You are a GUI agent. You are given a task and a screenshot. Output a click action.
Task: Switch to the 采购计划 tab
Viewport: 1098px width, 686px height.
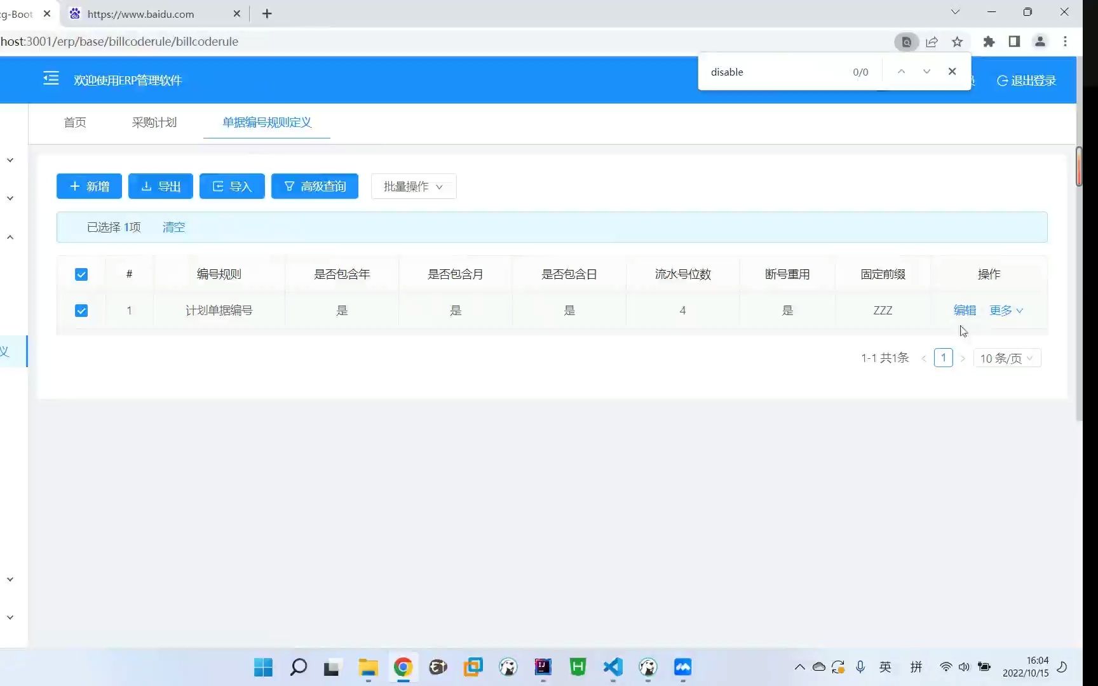point(154,122)
